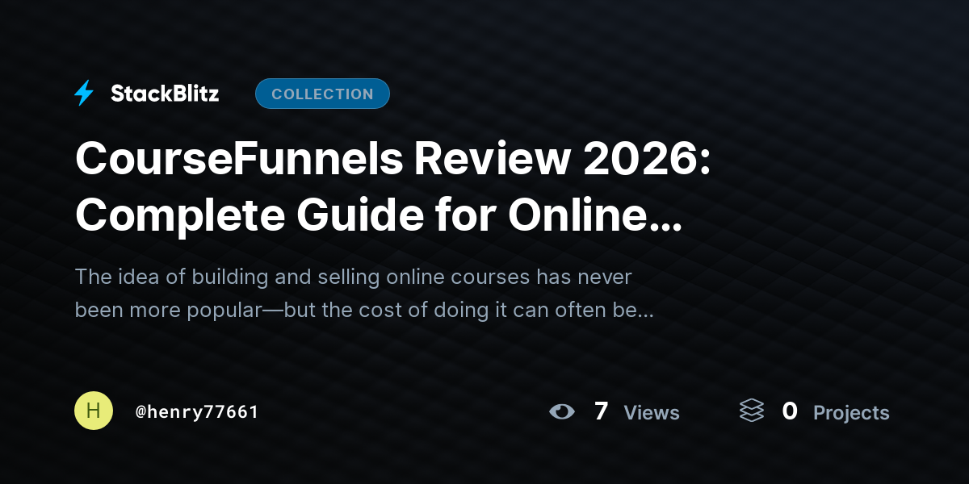This screenshot has width=969, height=484.
Task: Click the description starting "The idea of building"
Action: pyautogui.click(x=364, y=293)
